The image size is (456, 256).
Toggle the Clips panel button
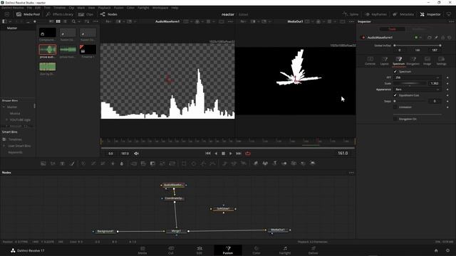[x=85, y=14]
